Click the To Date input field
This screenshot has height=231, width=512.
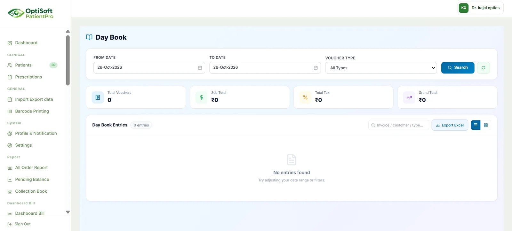[x=265, y=68]
